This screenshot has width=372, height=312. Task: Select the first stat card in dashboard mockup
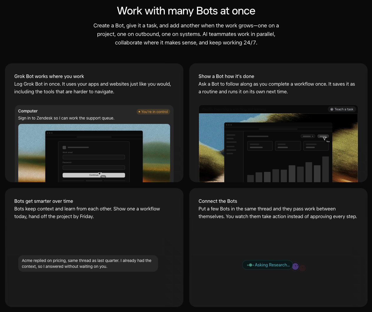click(x=260, y=146)
